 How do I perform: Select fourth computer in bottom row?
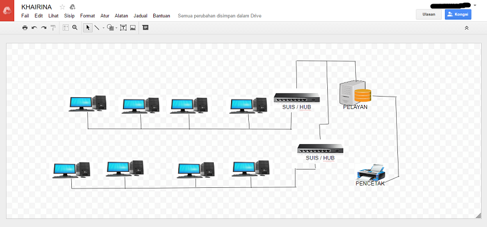[251, 168]
